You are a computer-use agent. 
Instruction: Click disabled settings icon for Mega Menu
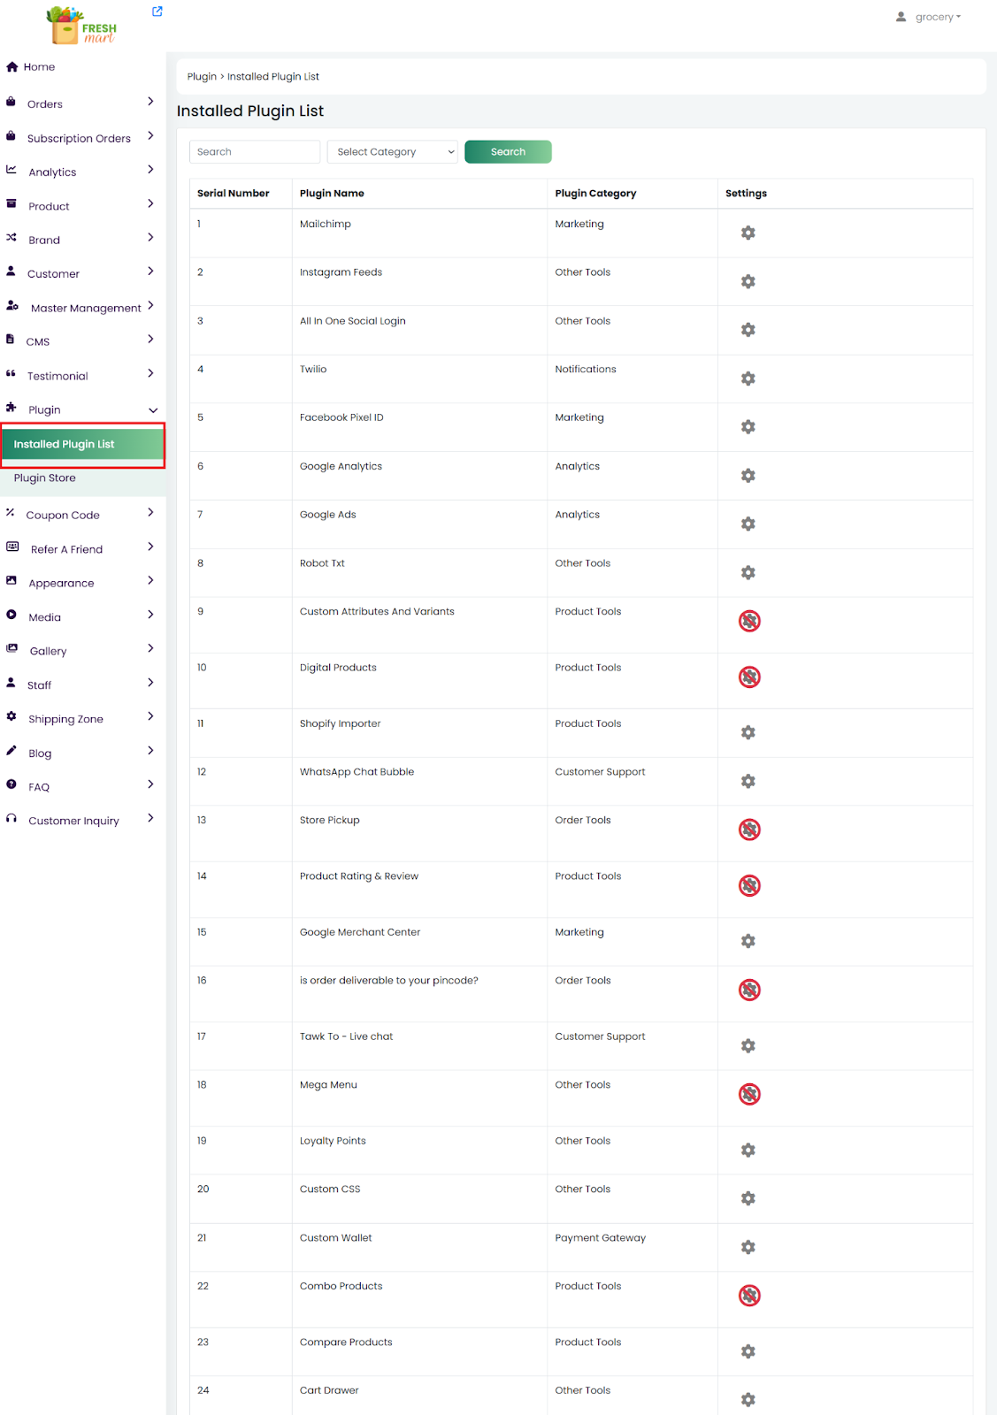click(749, 1094)
